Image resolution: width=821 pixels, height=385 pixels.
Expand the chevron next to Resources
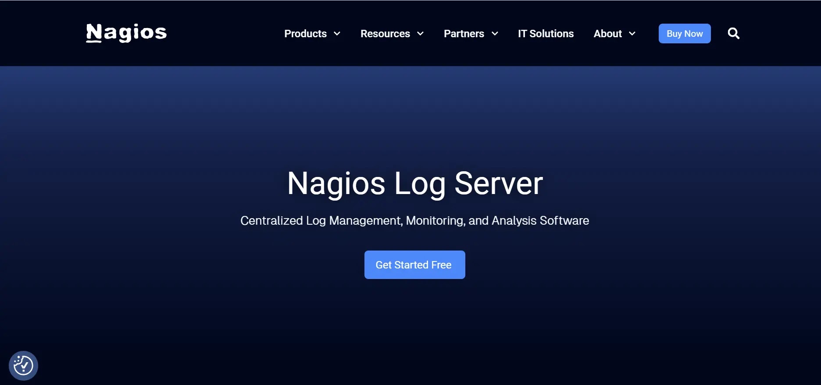[x=420, y=34]
